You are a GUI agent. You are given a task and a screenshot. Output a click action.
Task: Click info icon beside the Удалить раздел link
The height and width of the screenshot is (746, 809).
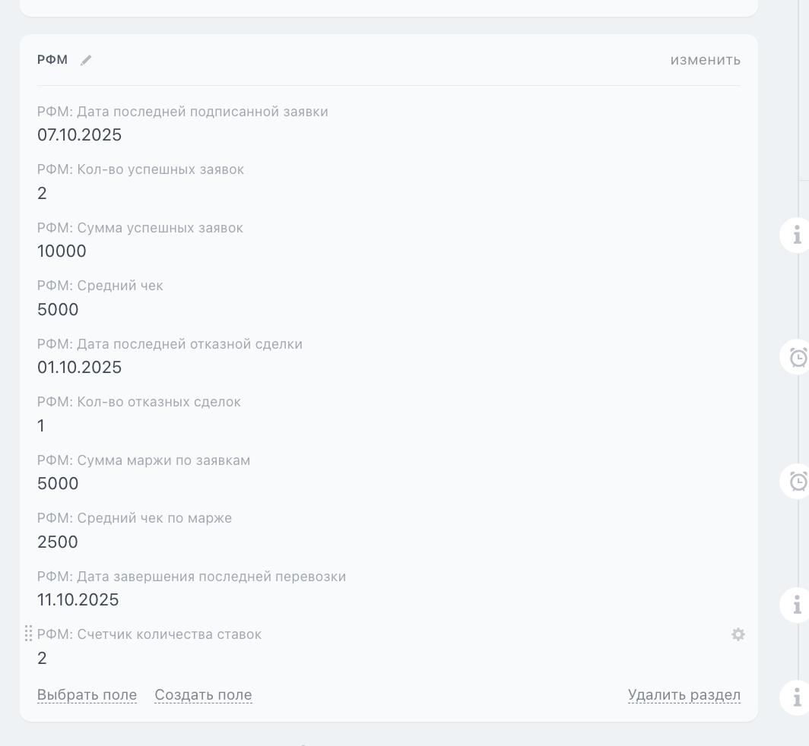pos(796,697)
